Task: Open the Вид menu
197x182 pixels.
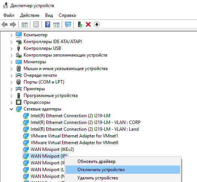Action: tap(49, 15)
